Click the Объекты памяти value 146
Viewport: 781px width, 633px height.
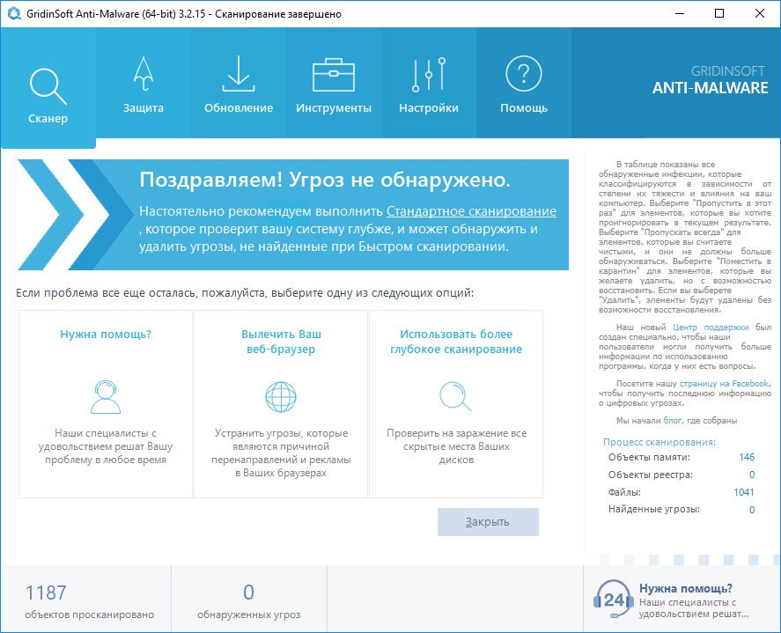[x=746, y=457]
